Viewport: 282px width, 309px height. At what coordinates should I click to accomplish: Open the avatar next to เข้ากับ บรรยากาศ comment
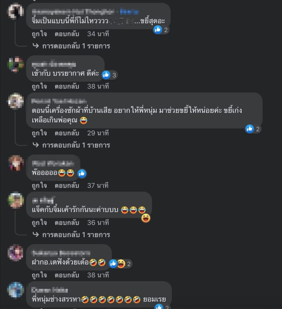[16, 65]
